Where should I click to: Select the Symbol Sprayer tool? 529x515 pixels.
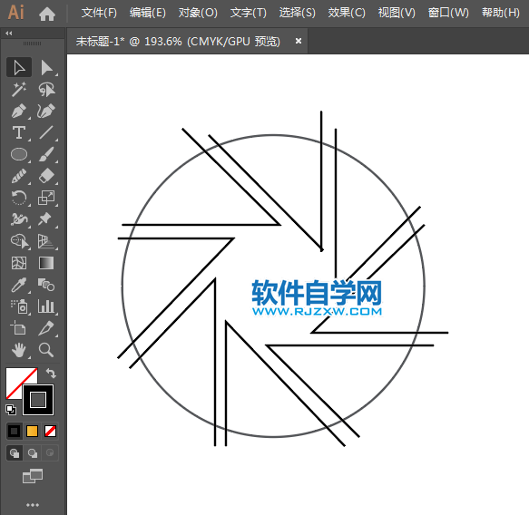19,306
